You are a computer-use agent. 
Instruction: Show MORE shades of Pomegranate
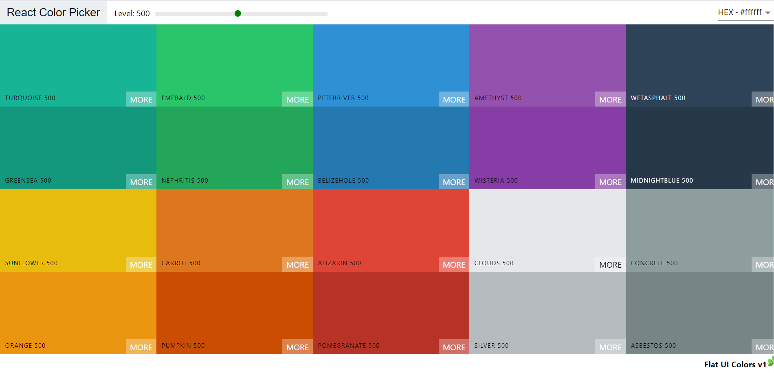click(454, 347)
